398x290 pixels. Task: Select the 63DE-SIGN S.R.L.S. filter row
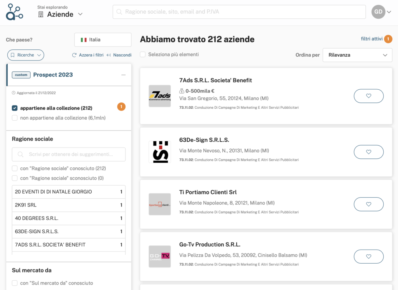[68, 231]
